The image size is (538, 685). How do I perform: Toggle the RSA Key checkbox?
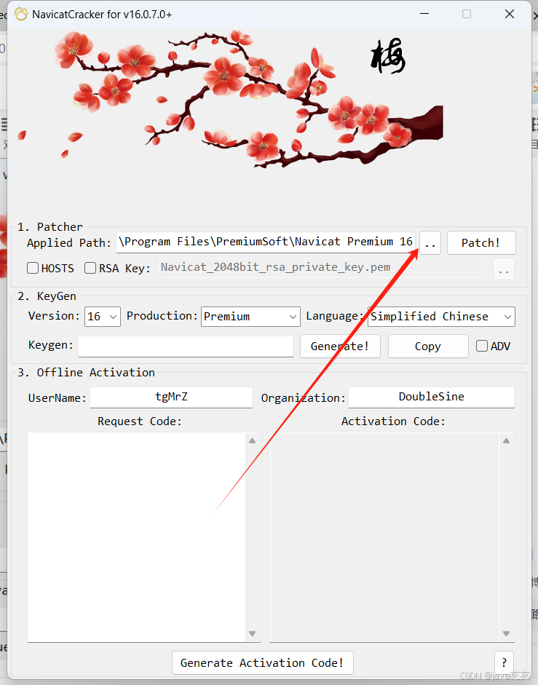point(90,268)
